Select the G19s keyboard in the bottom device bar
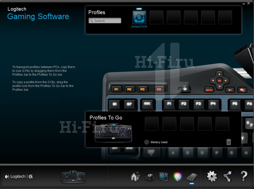The height and width of the screenshot is (189, 254). pos(73,177)
